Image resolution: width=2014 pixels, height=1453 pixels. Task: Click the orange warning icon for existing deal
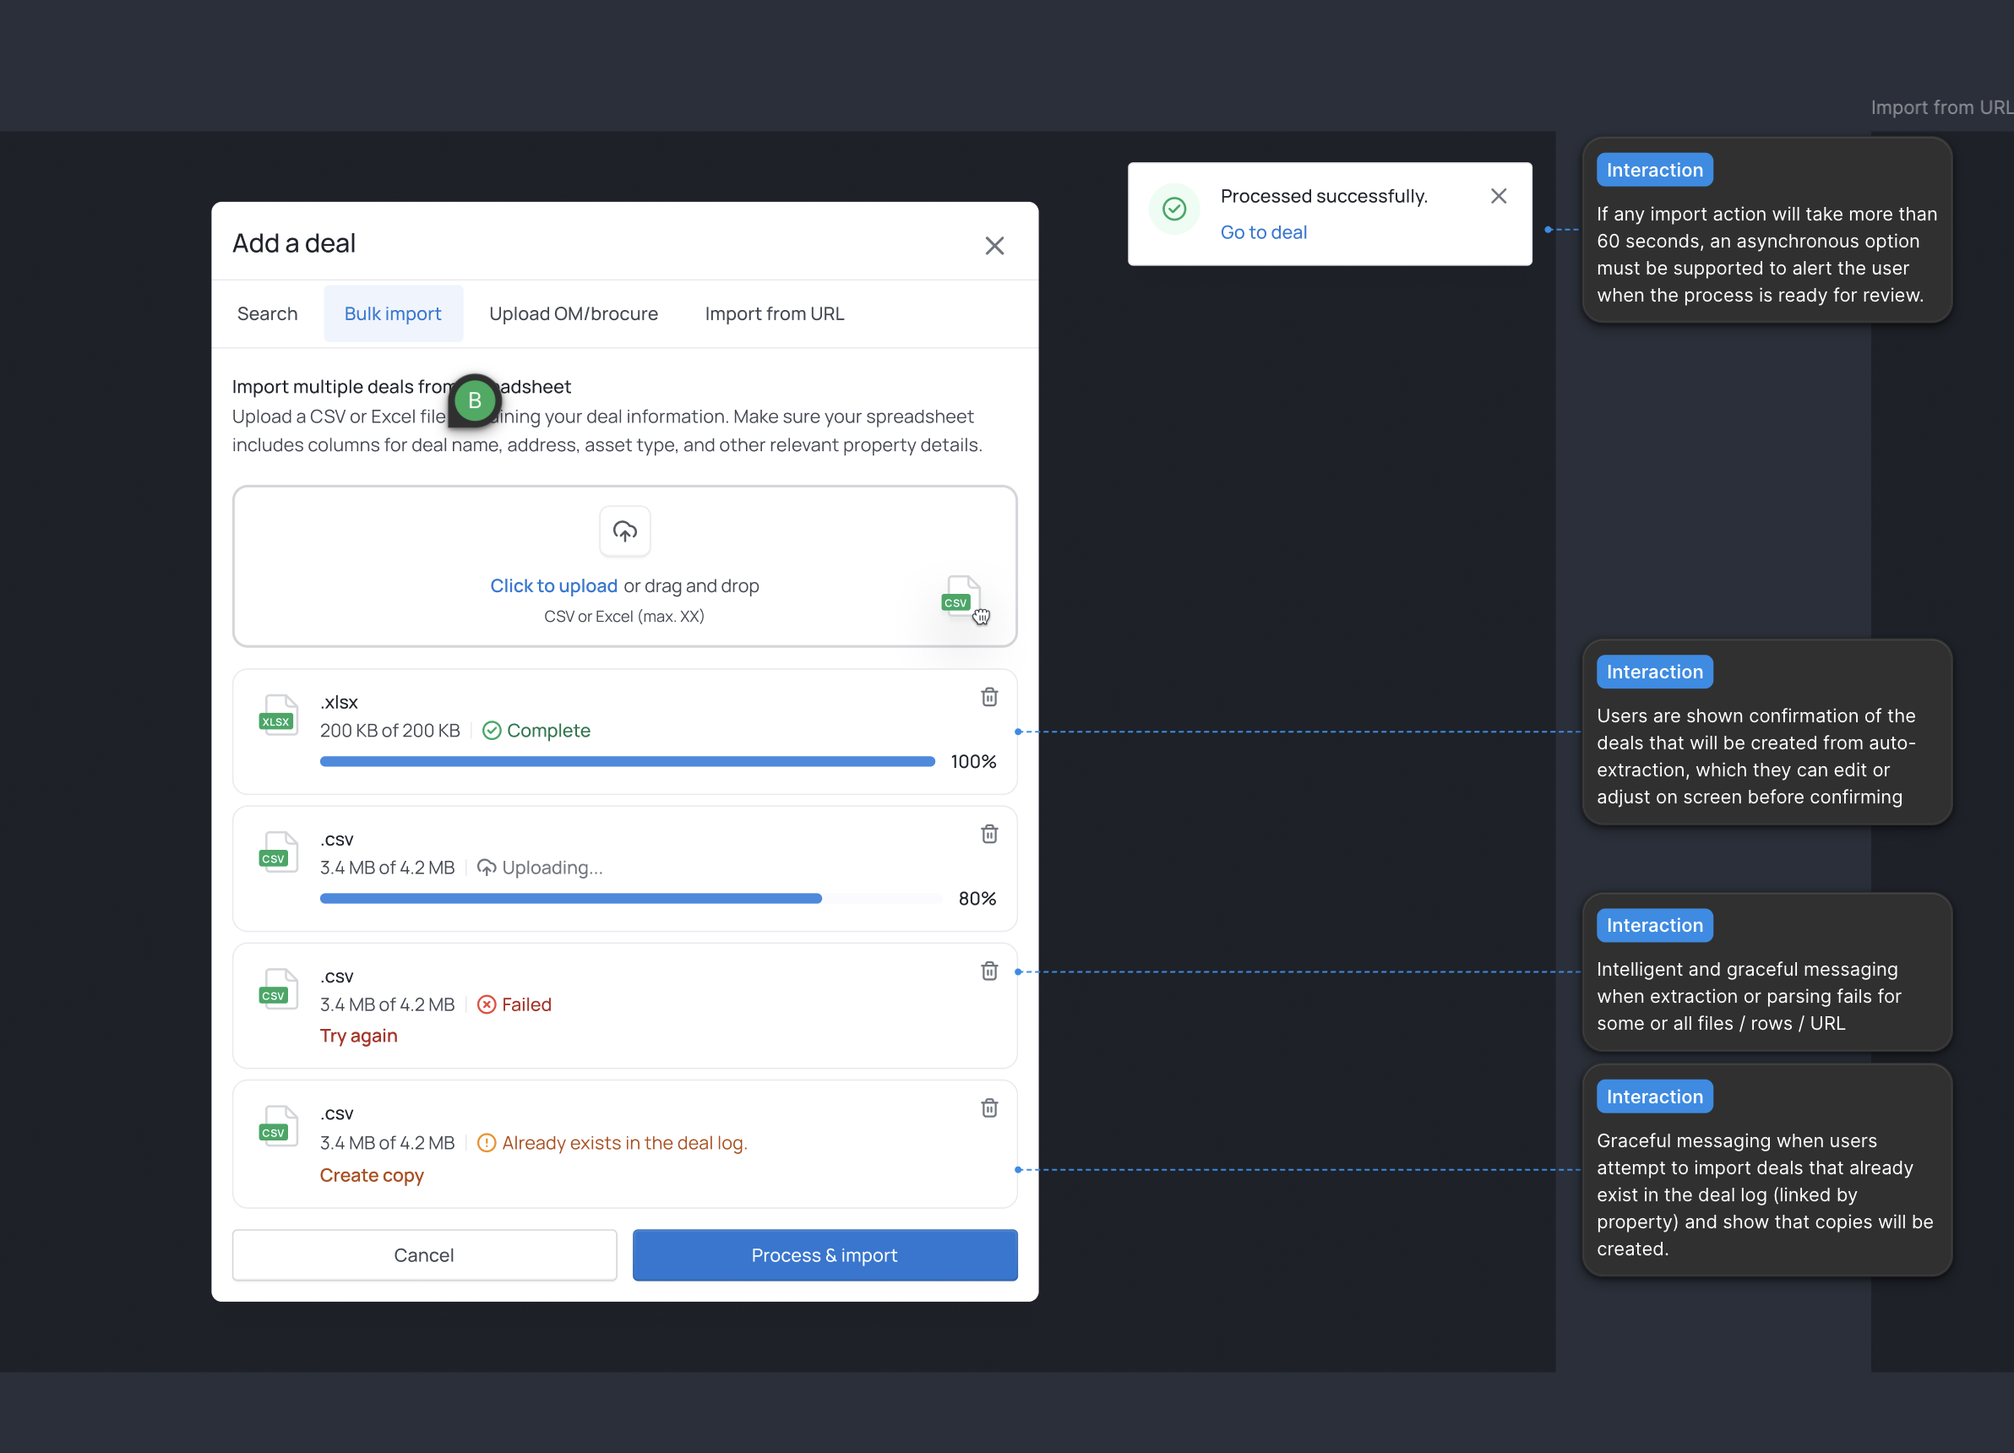click(x=486, y=1142)
